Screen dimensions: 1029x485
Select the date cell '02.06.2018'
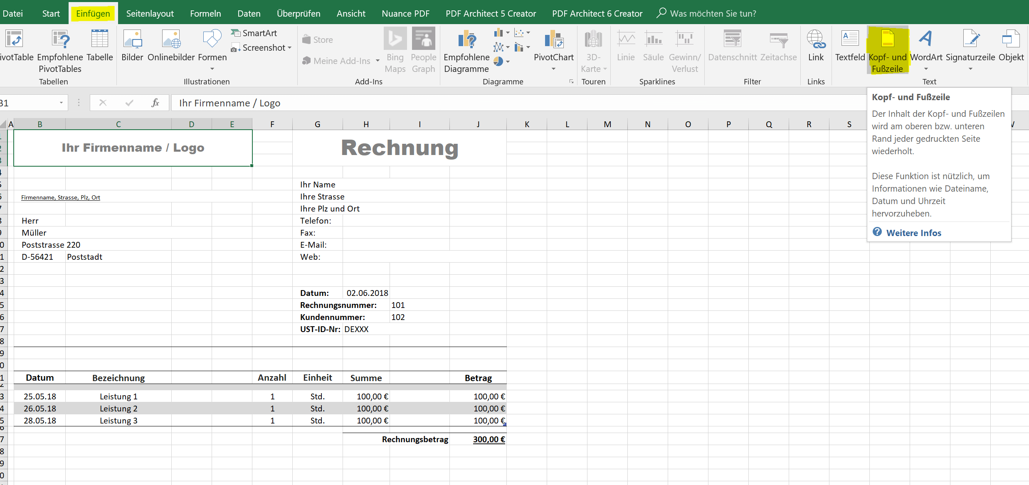coord(366,293)
